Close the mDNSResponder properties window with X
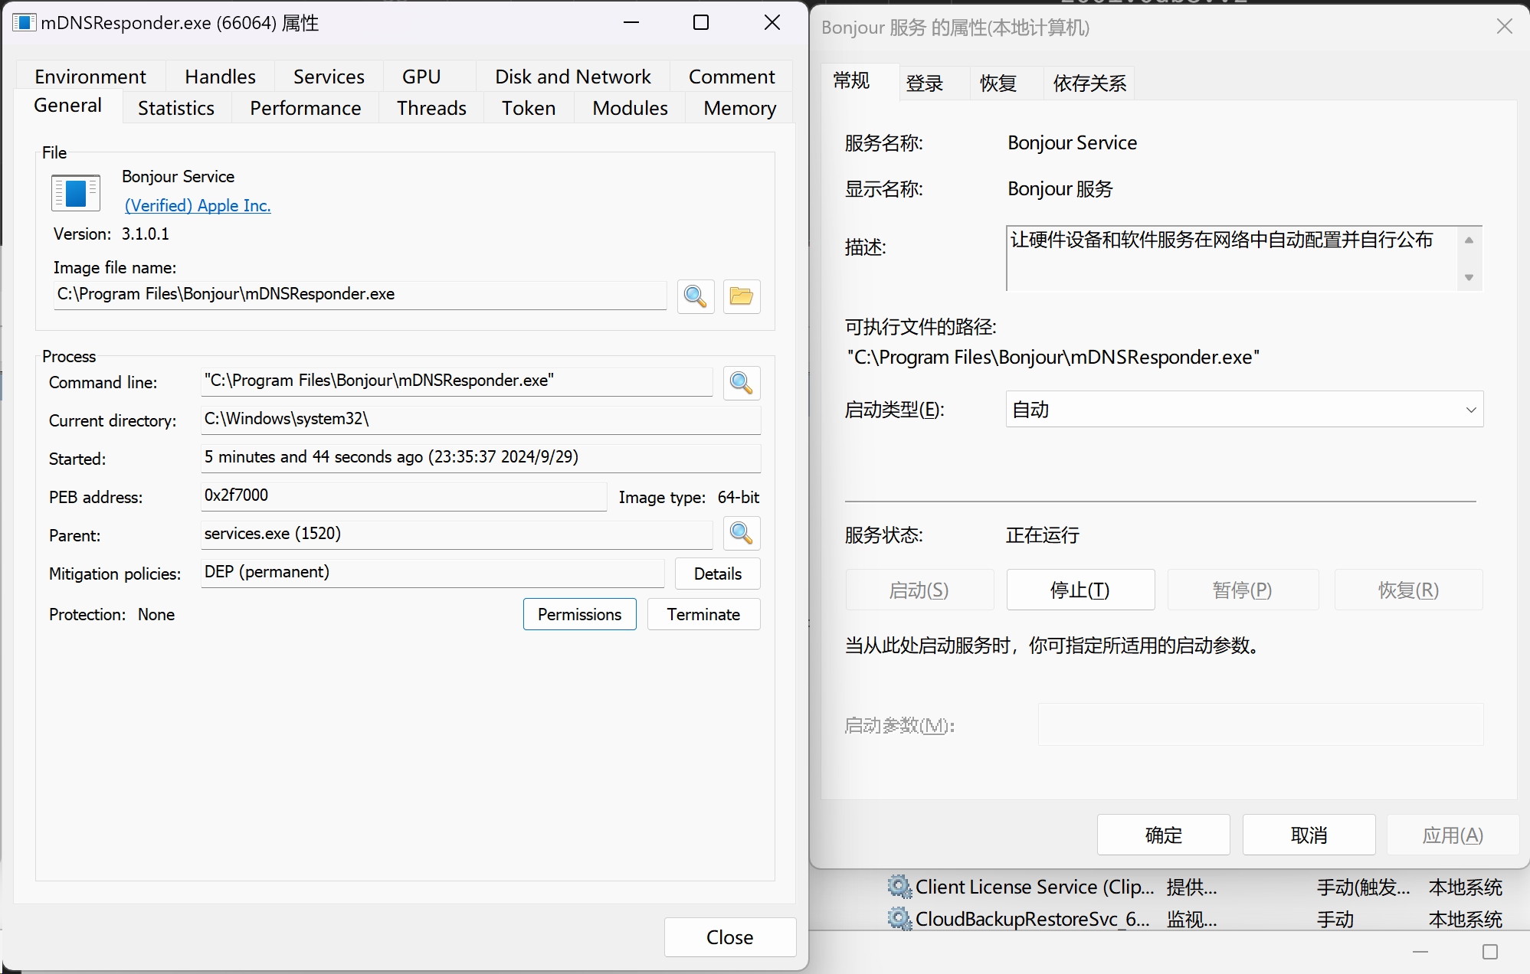Image resolution: width=1530 pixels, height=974 pixels. coord(772,23)
